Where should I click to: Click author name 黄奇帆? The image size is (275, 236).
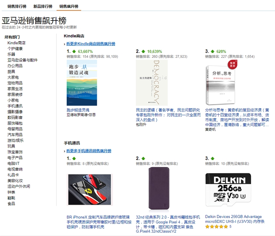tap(210, 129)
